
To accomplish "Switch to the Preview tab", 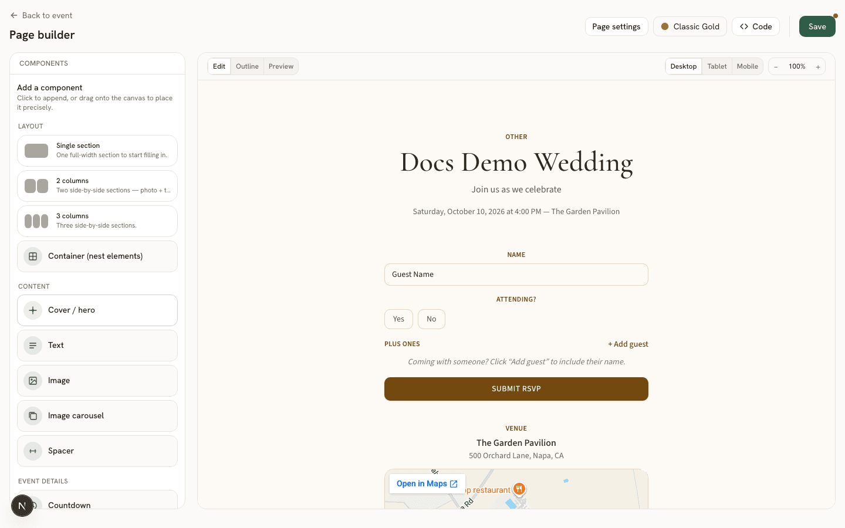I will tap(281, 66).
